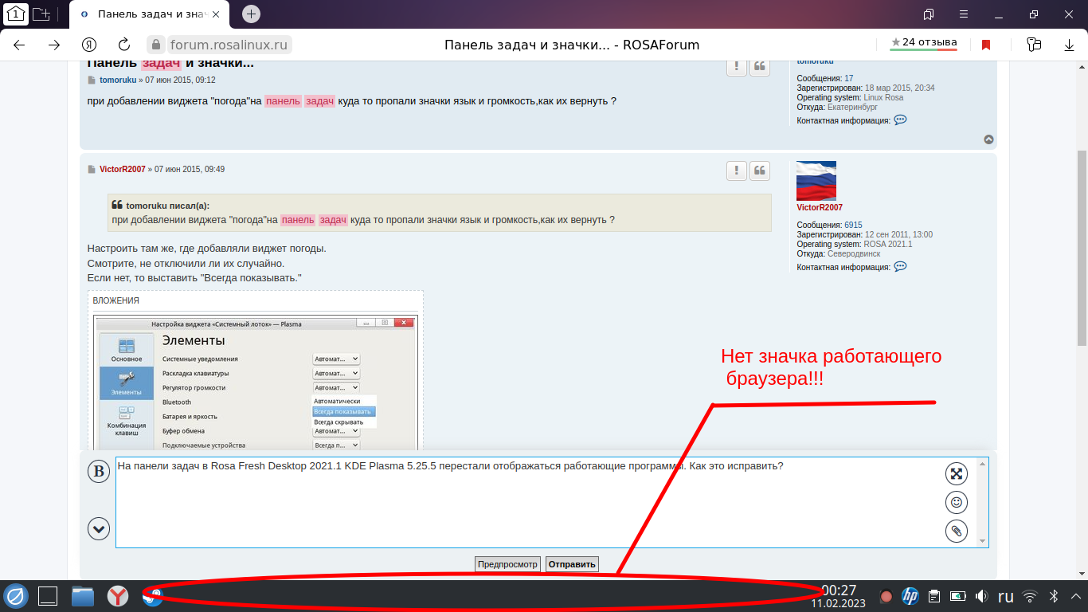Click the operating system value ROSA 2021.1
This screenshot has height=612, width=1088.
pos(890,244)
